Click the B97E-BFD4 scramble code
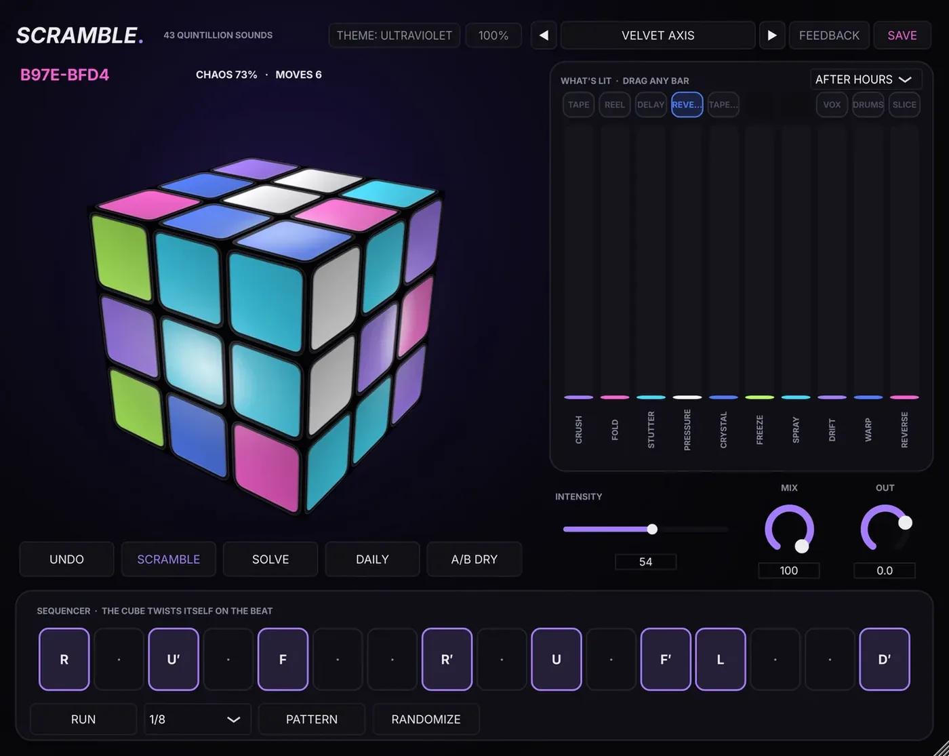This screenshot has height=756, width=949. coord(65,75)
